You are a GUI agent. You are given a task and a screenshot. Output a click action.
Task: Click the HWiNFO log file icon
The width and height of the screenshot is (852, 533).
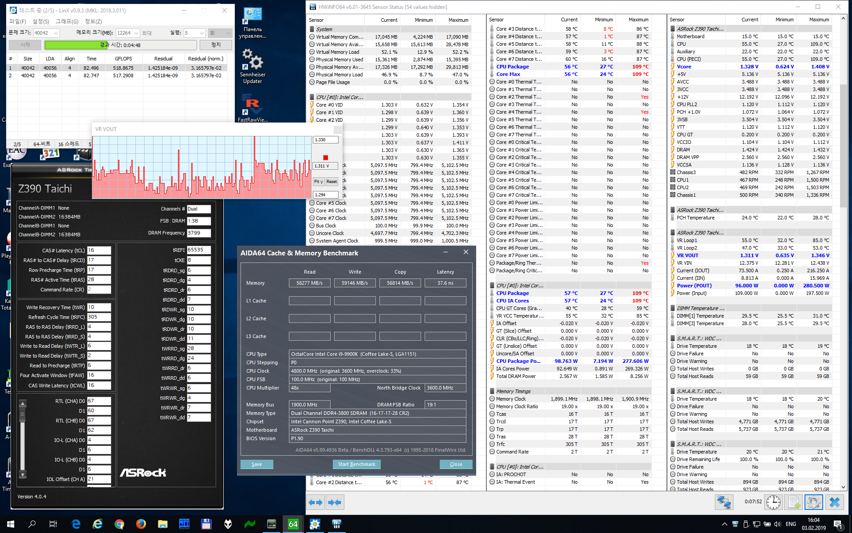[x=793, y=502]
